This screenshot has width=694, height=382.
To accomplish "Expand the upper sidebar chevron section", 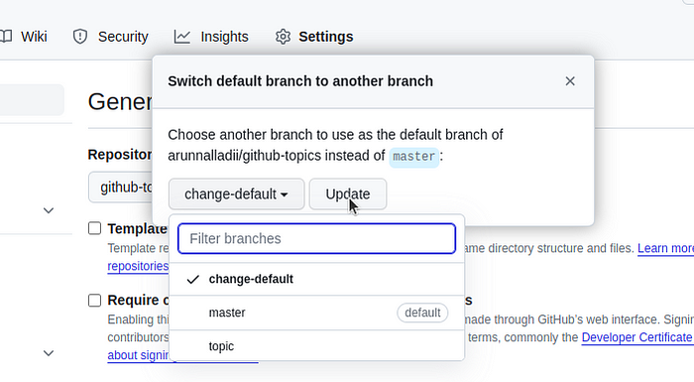I will point(49,210).
